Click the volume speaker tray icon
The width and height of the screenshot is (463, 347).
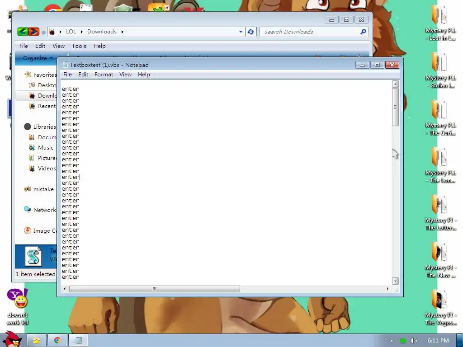[x=413, y=341]
